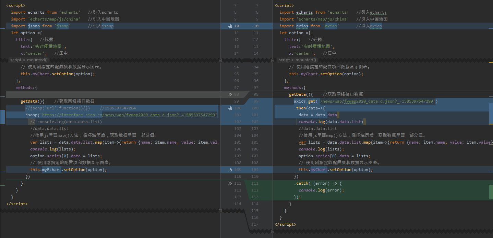The width and height of the screenshot is (493, 238).
Task: Click '</script>' closing tag in the left pane
Action: [x=17, y=204]
